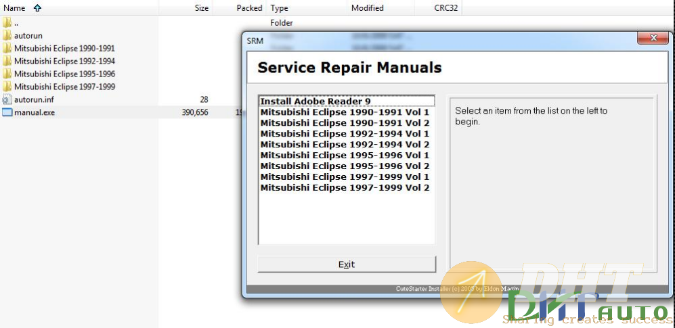Screen dimensions: 675x328
Task: Sort by the Packed column header
Action: 240,7
